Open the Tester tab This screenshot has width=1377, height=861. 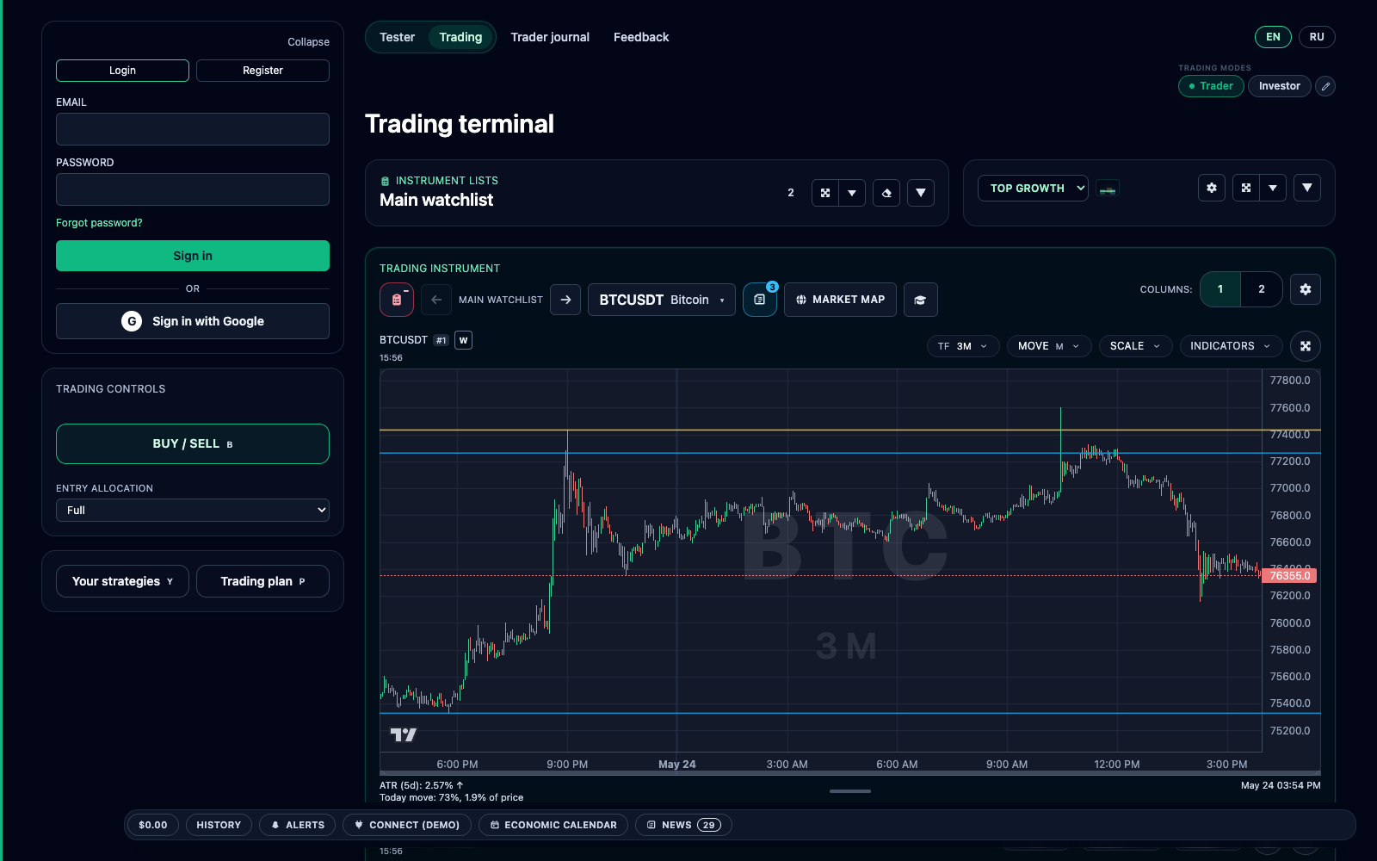coord(397,37)
